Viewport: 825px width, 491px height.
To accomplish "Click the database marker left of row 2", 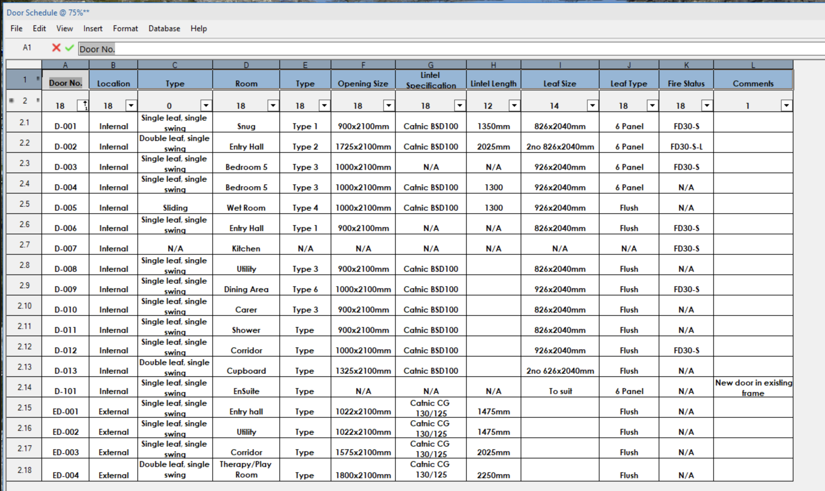I will pos(12,101).
